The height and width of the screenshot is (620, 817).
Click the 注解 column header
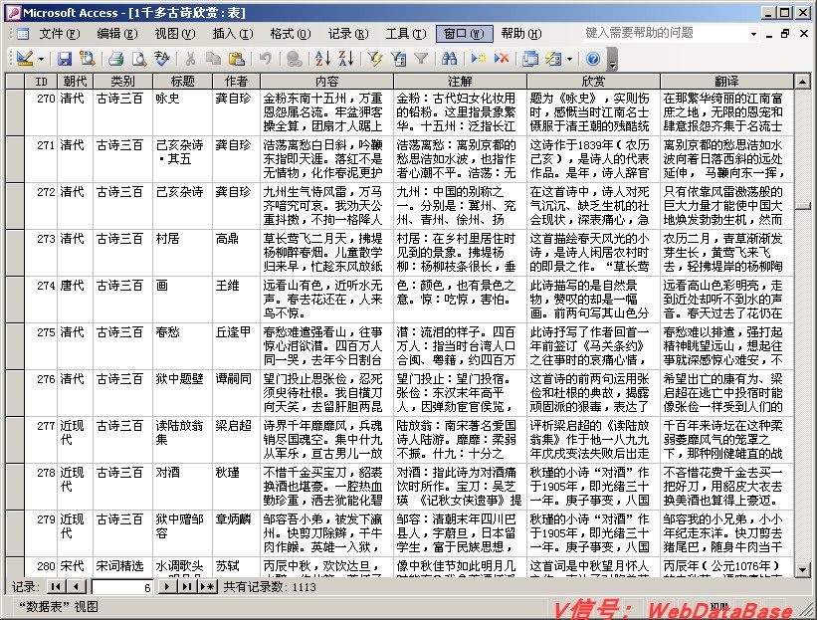tap(460, 82)
